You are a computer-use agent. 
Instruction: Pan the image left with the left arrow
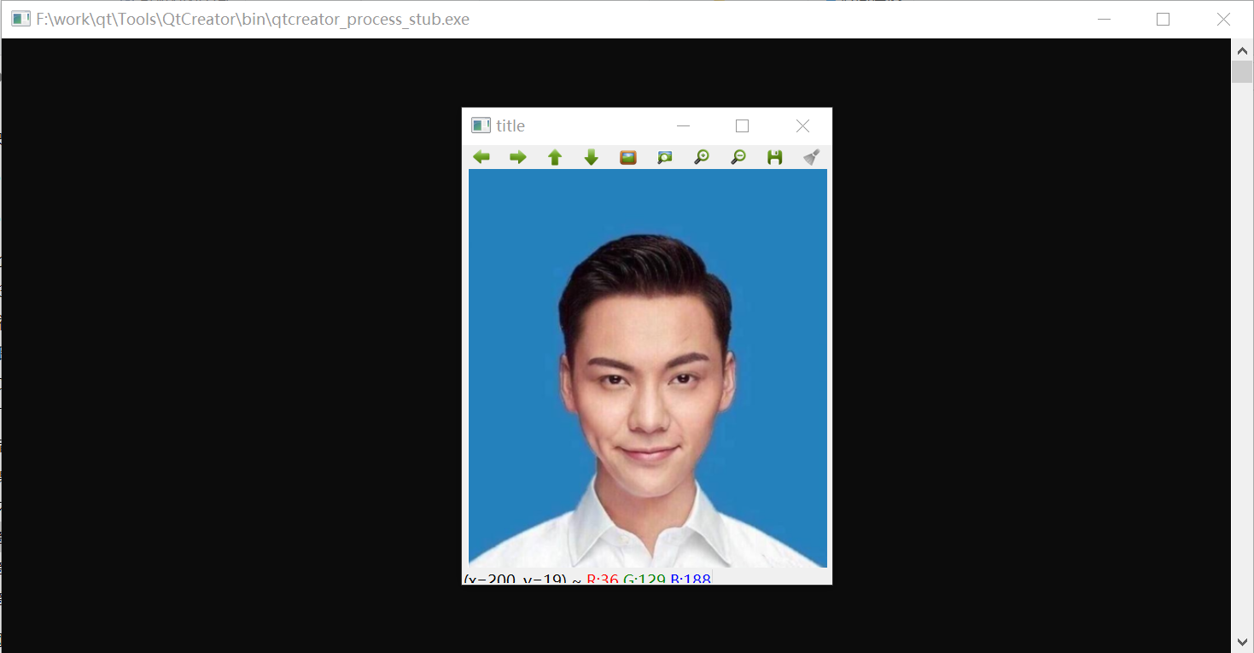(x=481, y=157)
